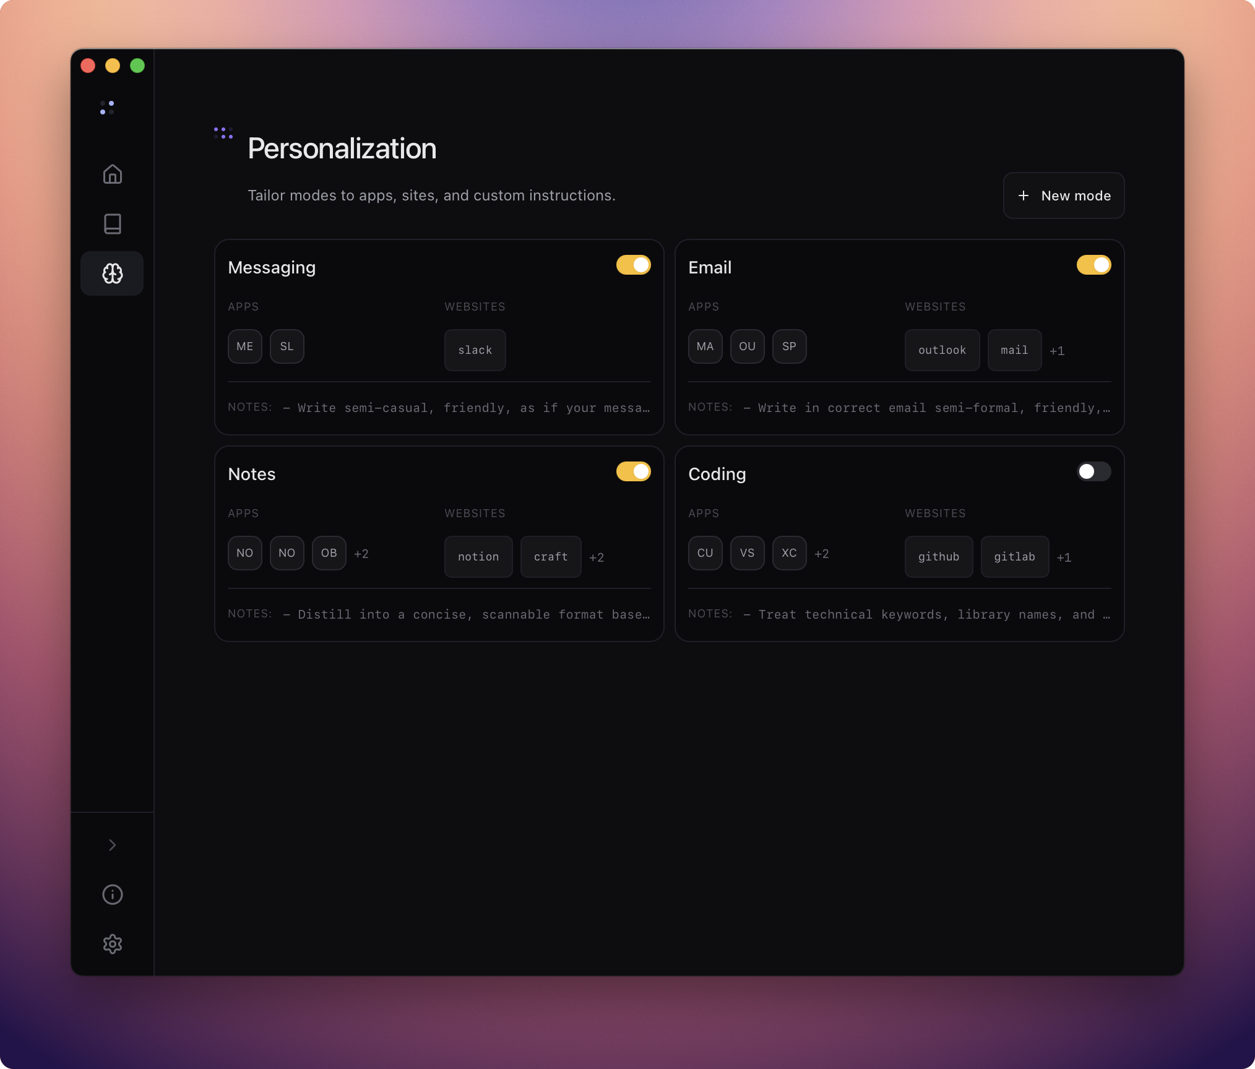
Task: Disable the Messaging mode toggle
Action: pyautogui.click(x=633, y=265)
